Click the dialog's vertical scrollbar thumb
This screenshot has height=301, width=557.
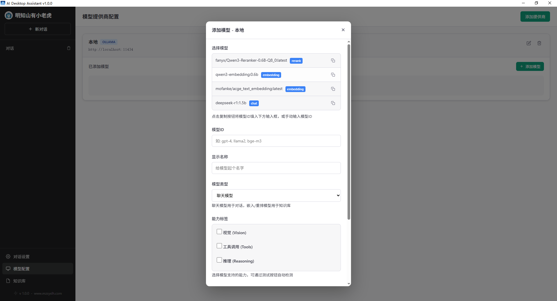coord(349,132)
